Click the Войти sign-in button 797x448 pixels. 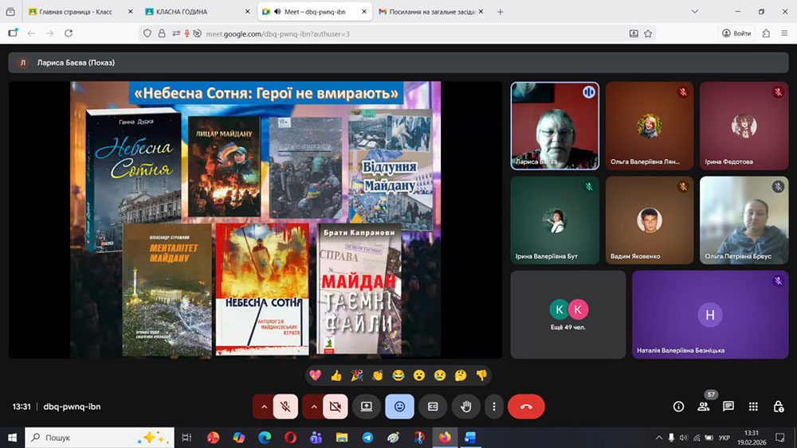click(x=736, y=33)
